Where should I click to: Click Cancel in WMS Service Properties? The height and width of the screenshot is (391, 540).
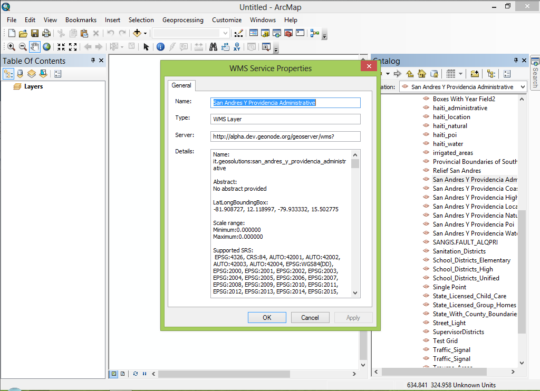[310, 318]
